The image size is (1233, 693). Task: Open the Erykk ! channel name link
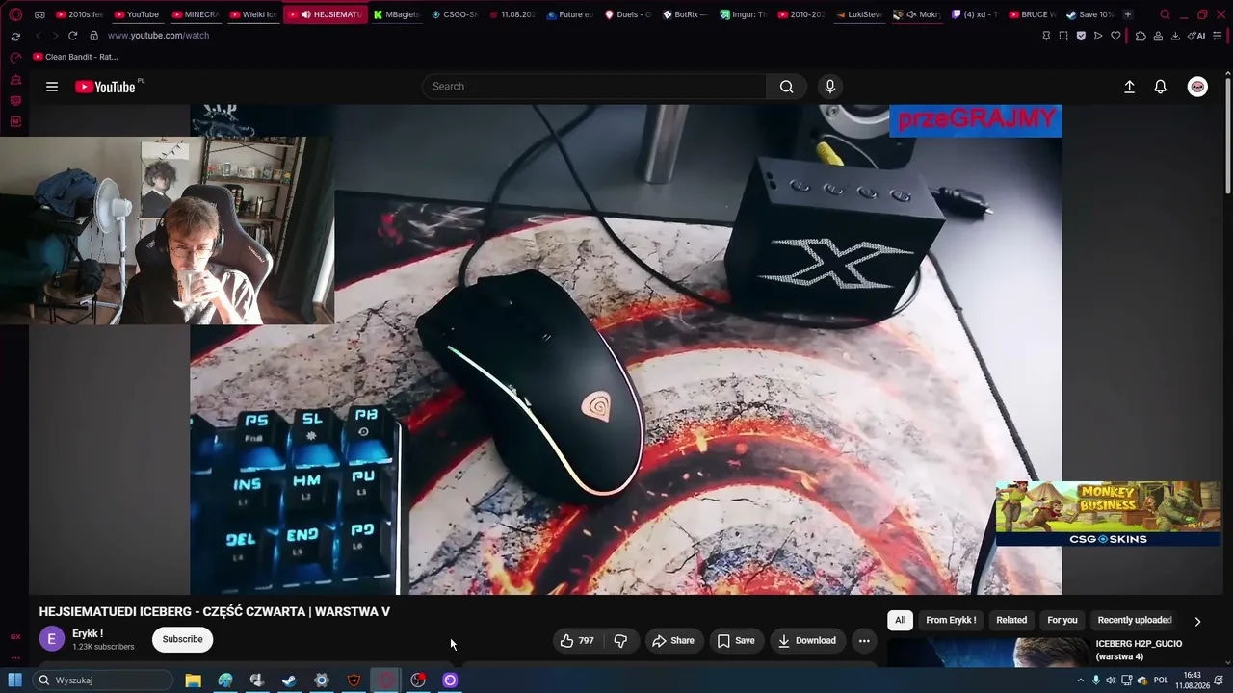[x=88, y=633]
